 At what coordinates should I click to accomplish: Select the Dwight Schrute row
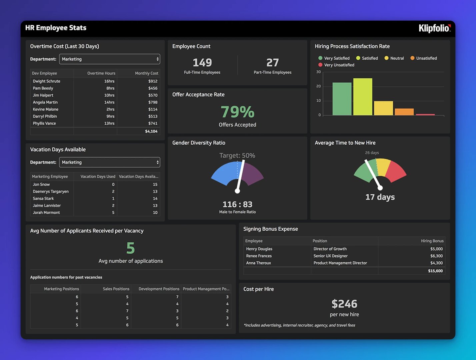(x=95, y=81)
